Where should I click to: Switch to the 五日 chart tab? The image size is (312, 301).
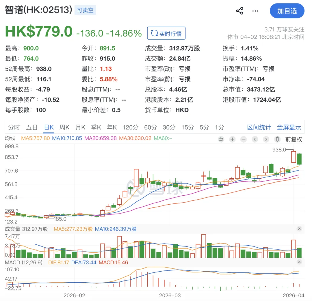click(32, 127)
